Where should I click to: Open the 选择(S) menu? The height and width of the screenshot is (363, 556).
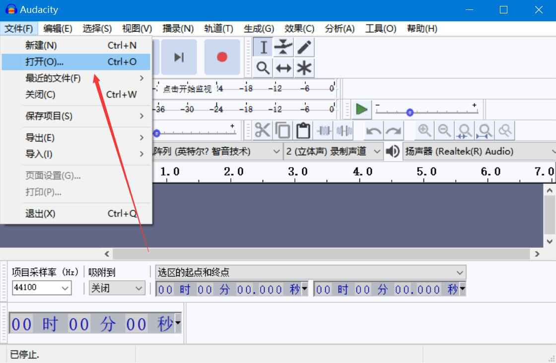(97, 28)
